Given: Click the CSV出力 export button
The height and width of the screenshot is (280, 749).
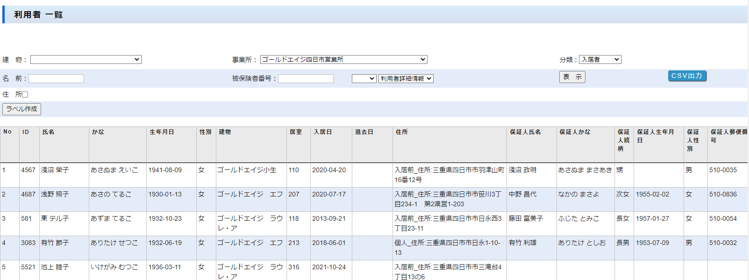Looking at the screenshot, I should [687, 76].
